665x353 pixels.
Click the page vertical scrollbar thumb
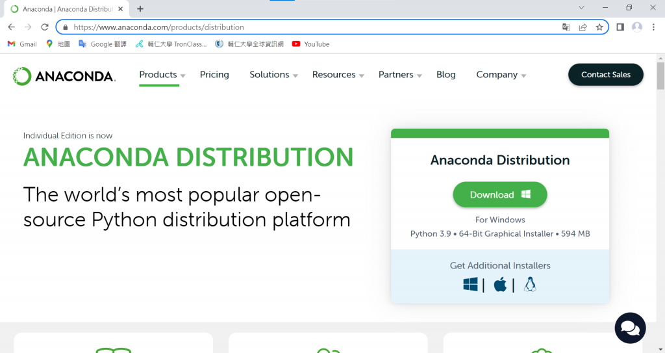pos(660,75)
